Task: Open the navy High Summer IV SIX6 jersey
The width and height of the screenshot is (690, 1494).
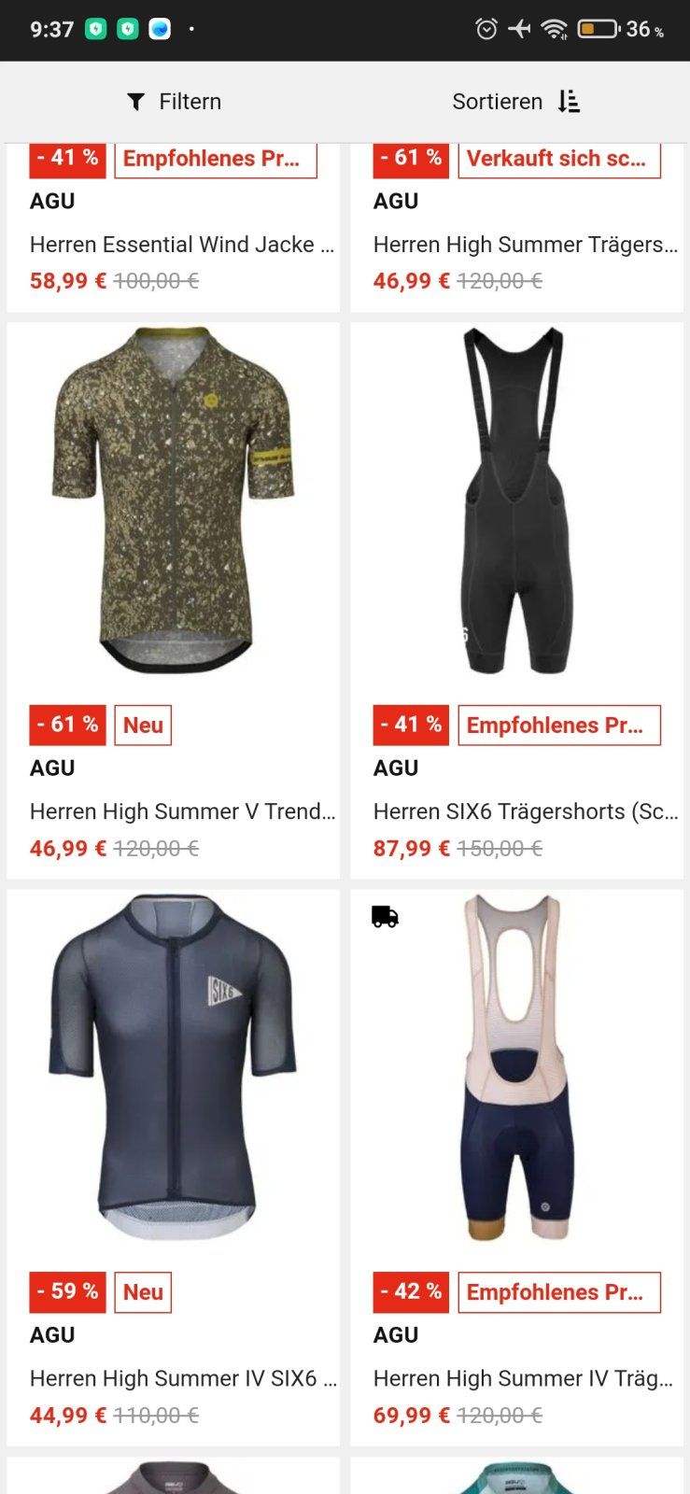Action: coord(173,1066)
